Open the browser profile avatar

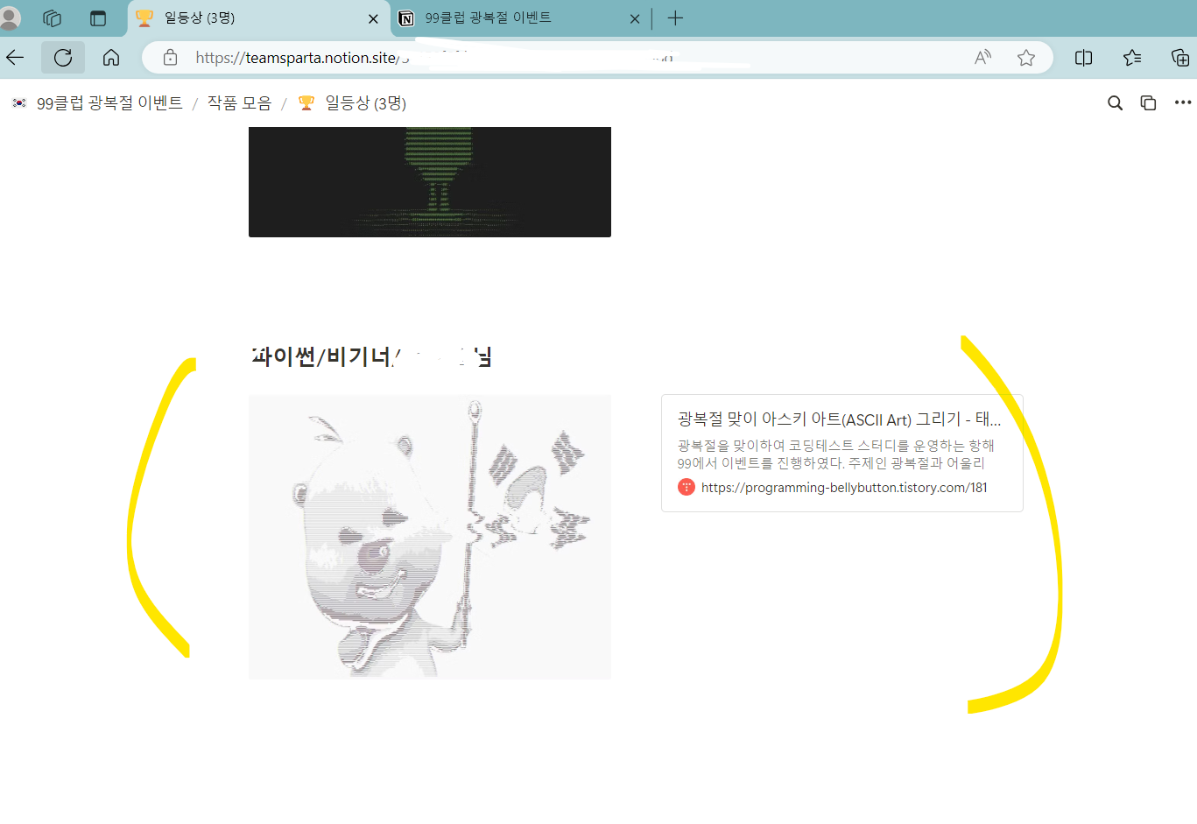click(10, 18)
